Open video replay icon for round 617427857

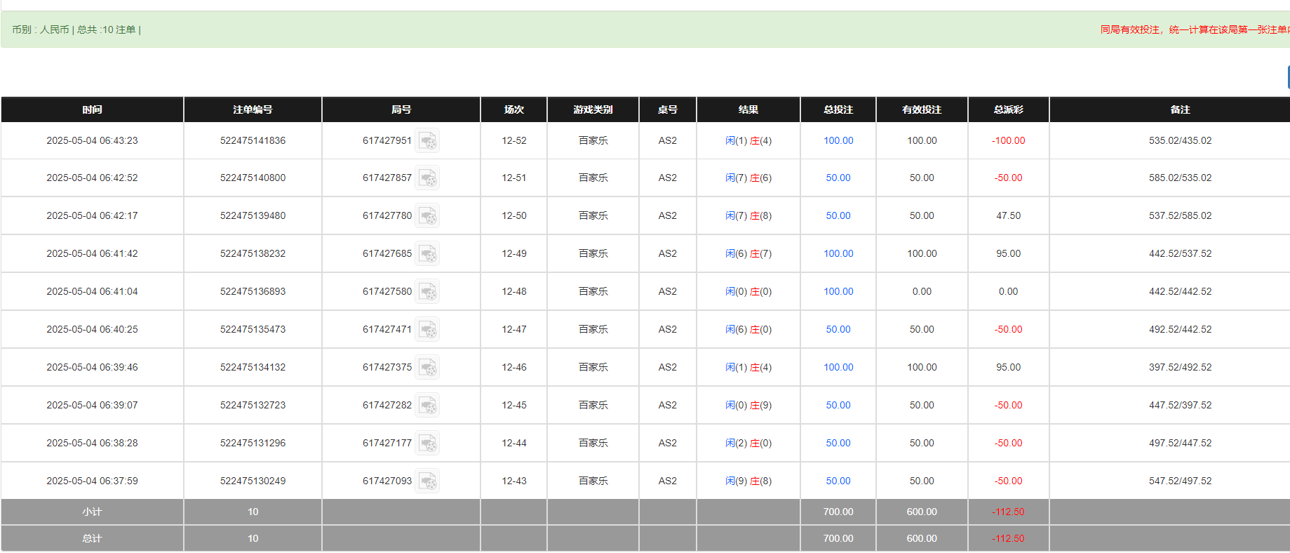pyautogui.click(x=426, y=178)
